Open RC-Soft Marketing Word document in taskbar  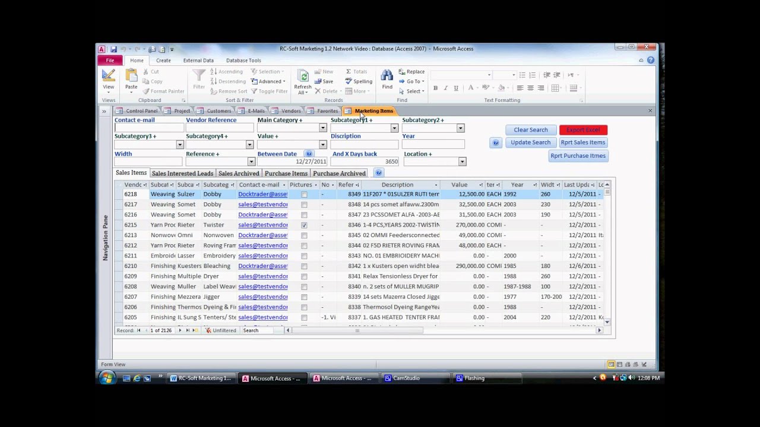pos(202,378)
